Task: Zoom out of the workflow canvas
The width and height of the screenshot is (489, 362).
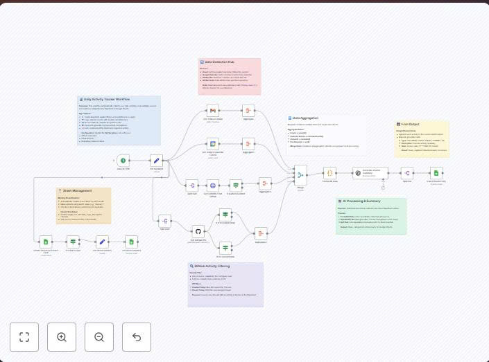Action: (x=99, y=337)
